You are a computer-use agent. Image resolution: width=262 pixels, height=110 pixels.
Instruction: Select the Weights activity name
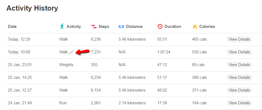66,65
